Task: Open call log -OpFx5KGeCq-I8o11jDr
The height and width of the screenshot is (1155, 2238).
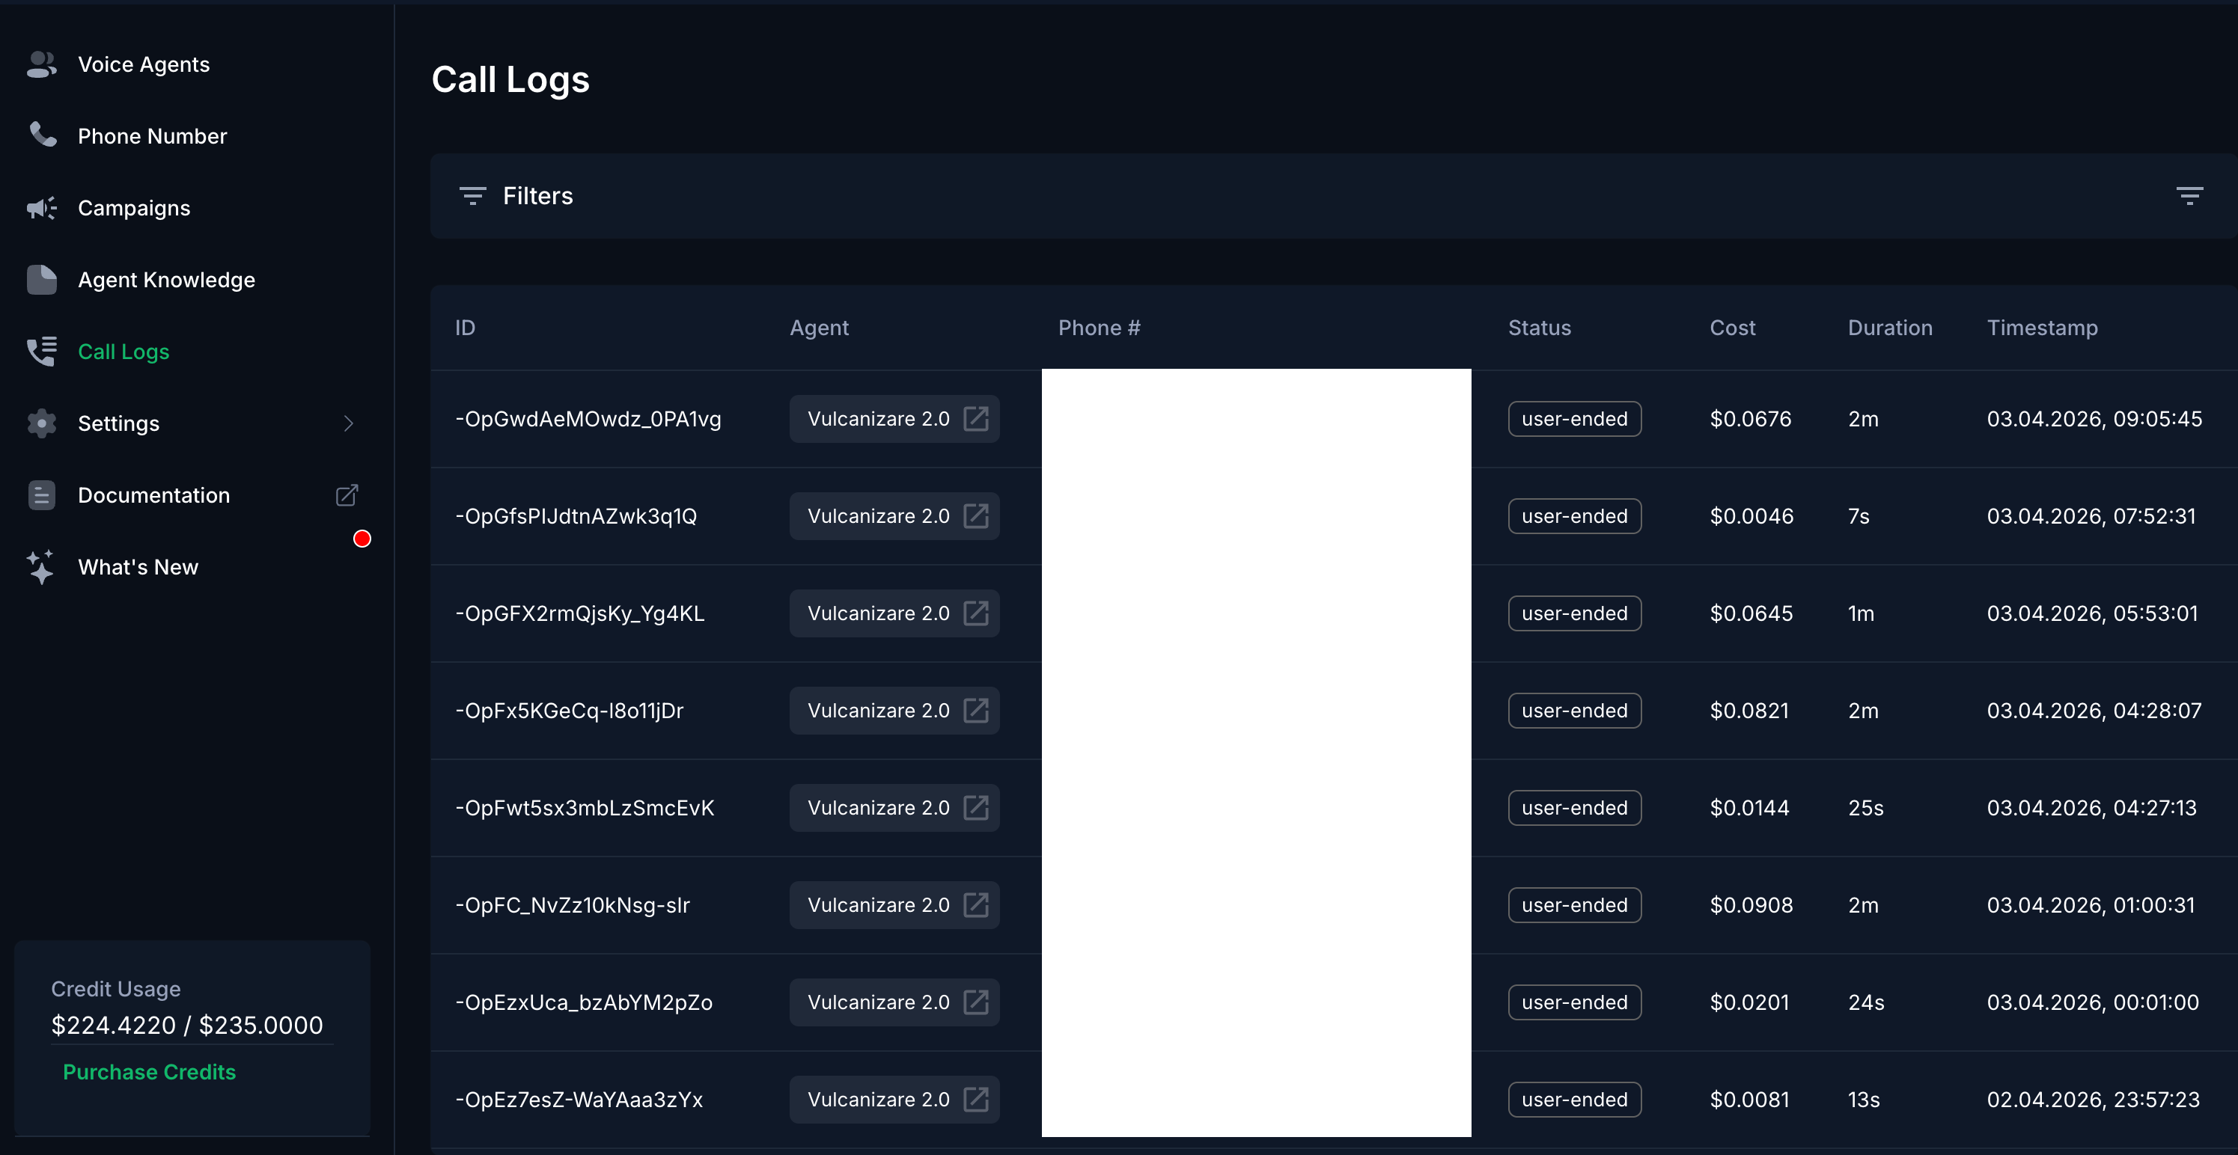Action: coord(569,711)
